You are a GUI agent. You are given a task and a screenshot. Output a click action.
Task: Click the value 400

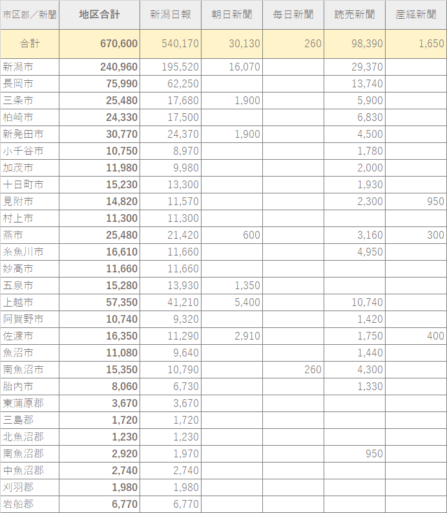435,336
